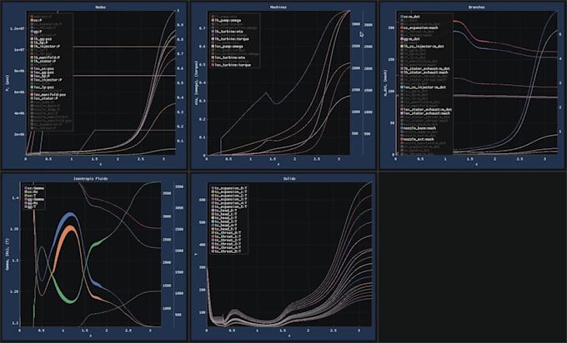The image size is (567, 343).
Task: Toggle tc_head_5:T in Solids legend
Action: (x=224, y=229)
